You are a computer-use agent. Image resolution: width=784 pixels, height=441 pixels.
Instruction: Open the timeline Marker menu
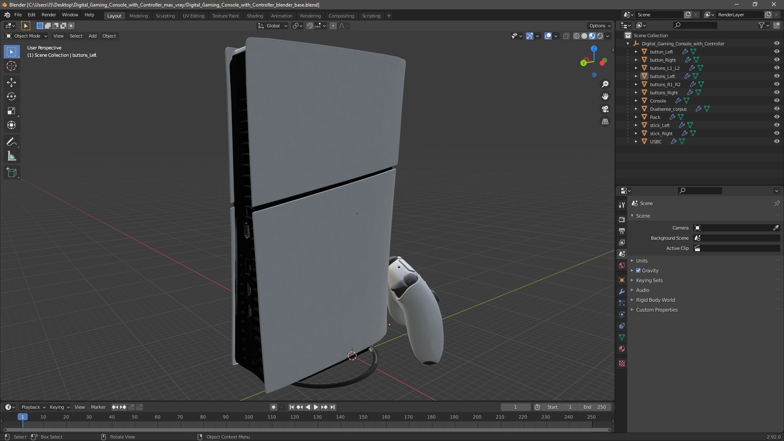pos(98,408)
